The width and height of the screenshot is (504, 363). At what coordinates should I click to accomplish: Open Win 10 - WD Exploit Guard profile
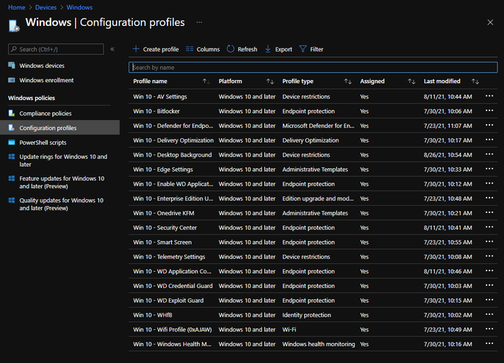coord(168,301)
